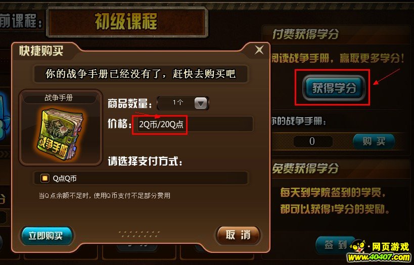The width and height of the screenshot is (414, 265).
Task: Click the 获得学分 button
Action: 334,88
